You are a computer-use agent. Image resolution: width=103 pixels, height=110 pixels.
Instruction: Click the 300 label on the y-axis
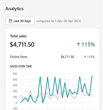click(15, 85)
